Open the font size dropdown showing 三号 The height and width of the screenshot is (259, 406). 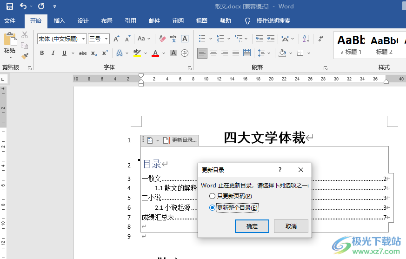tap(106, 39)
